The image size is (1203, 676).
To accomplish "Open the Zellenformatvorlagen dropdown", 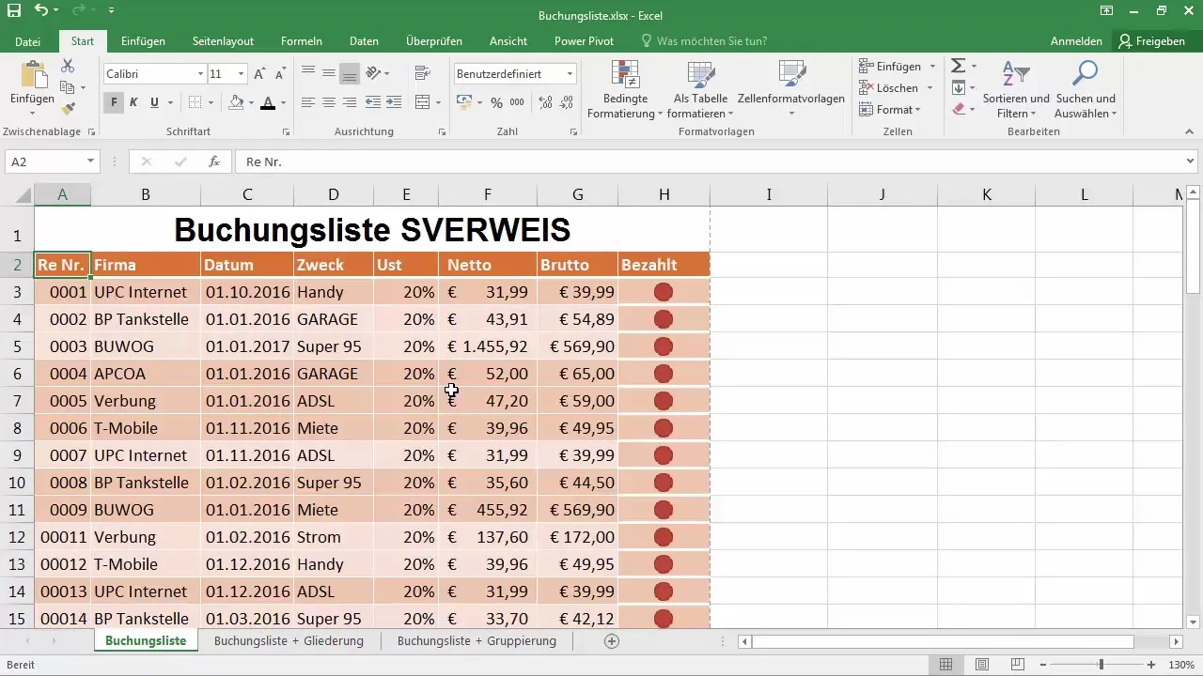I will [791, 89].
